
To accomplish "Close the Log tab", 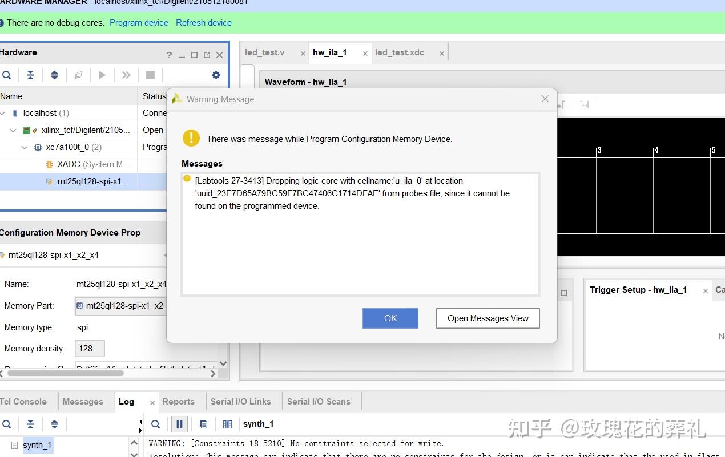I will pos(152,403).
